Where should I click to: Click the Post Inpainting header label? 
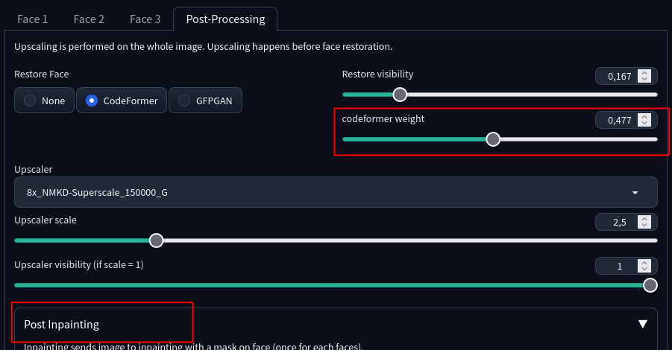[61, 325]
